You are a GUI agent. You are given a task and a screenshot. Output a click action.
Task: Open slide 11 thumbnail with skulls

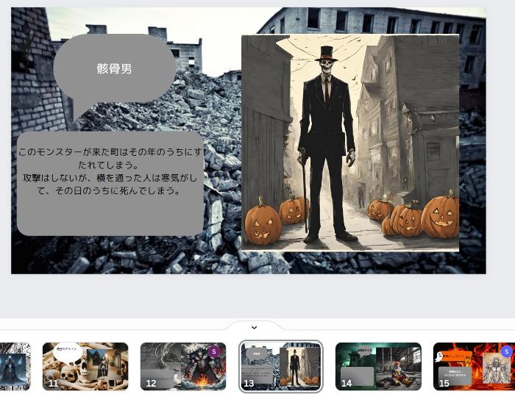pos(85,366)
